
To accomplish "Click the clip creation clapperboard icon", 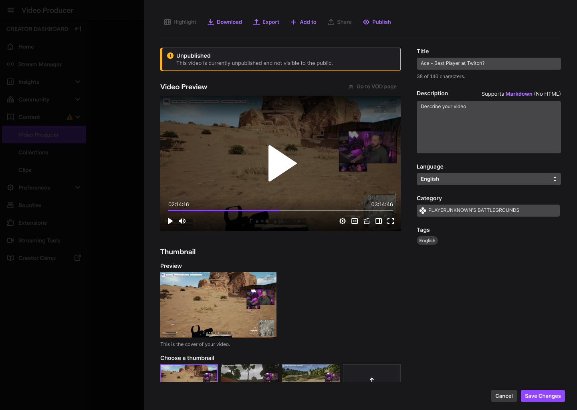I will [367, 221].
